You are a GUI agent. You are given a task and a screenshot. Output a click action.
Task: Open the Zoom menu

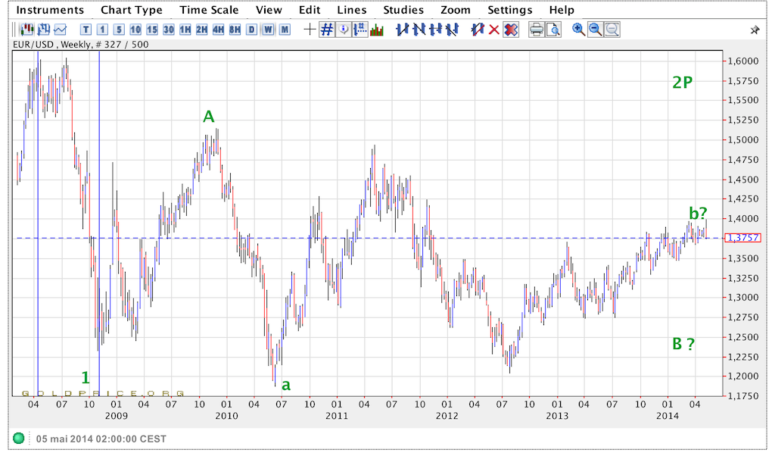tap(456, 10)
